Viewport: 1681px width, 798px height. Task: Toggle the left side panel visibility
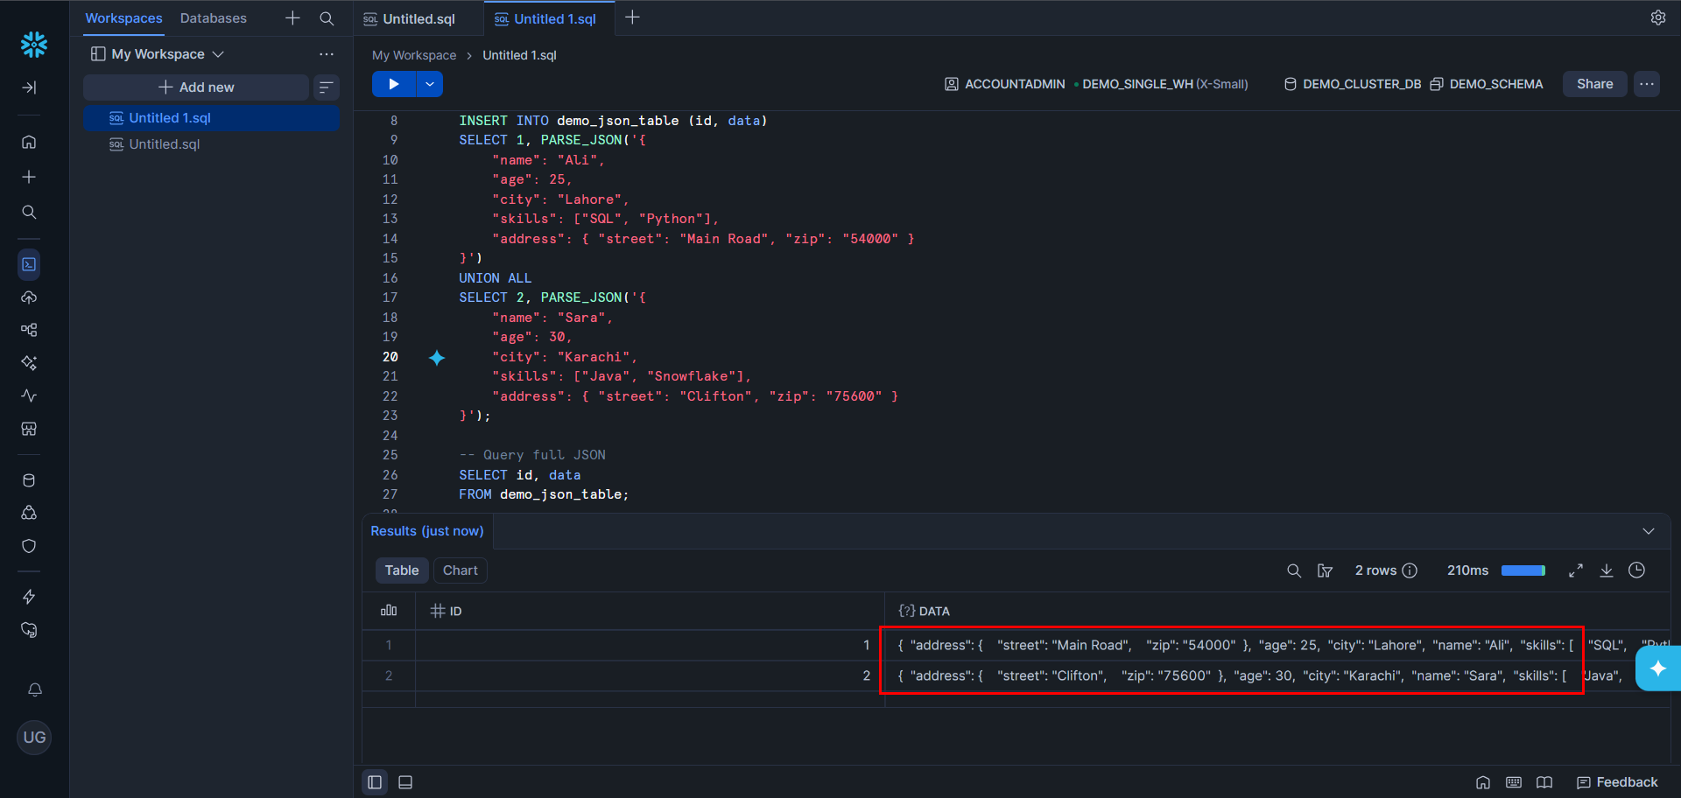[x=375, y=782]
